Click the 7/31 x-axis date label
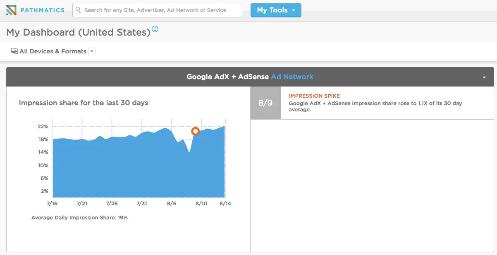The image size is (497, 255). tap(142, 204)
